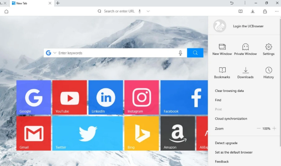Expand the Google search engine selector
The image size is (281, 166).
(55, 53)
